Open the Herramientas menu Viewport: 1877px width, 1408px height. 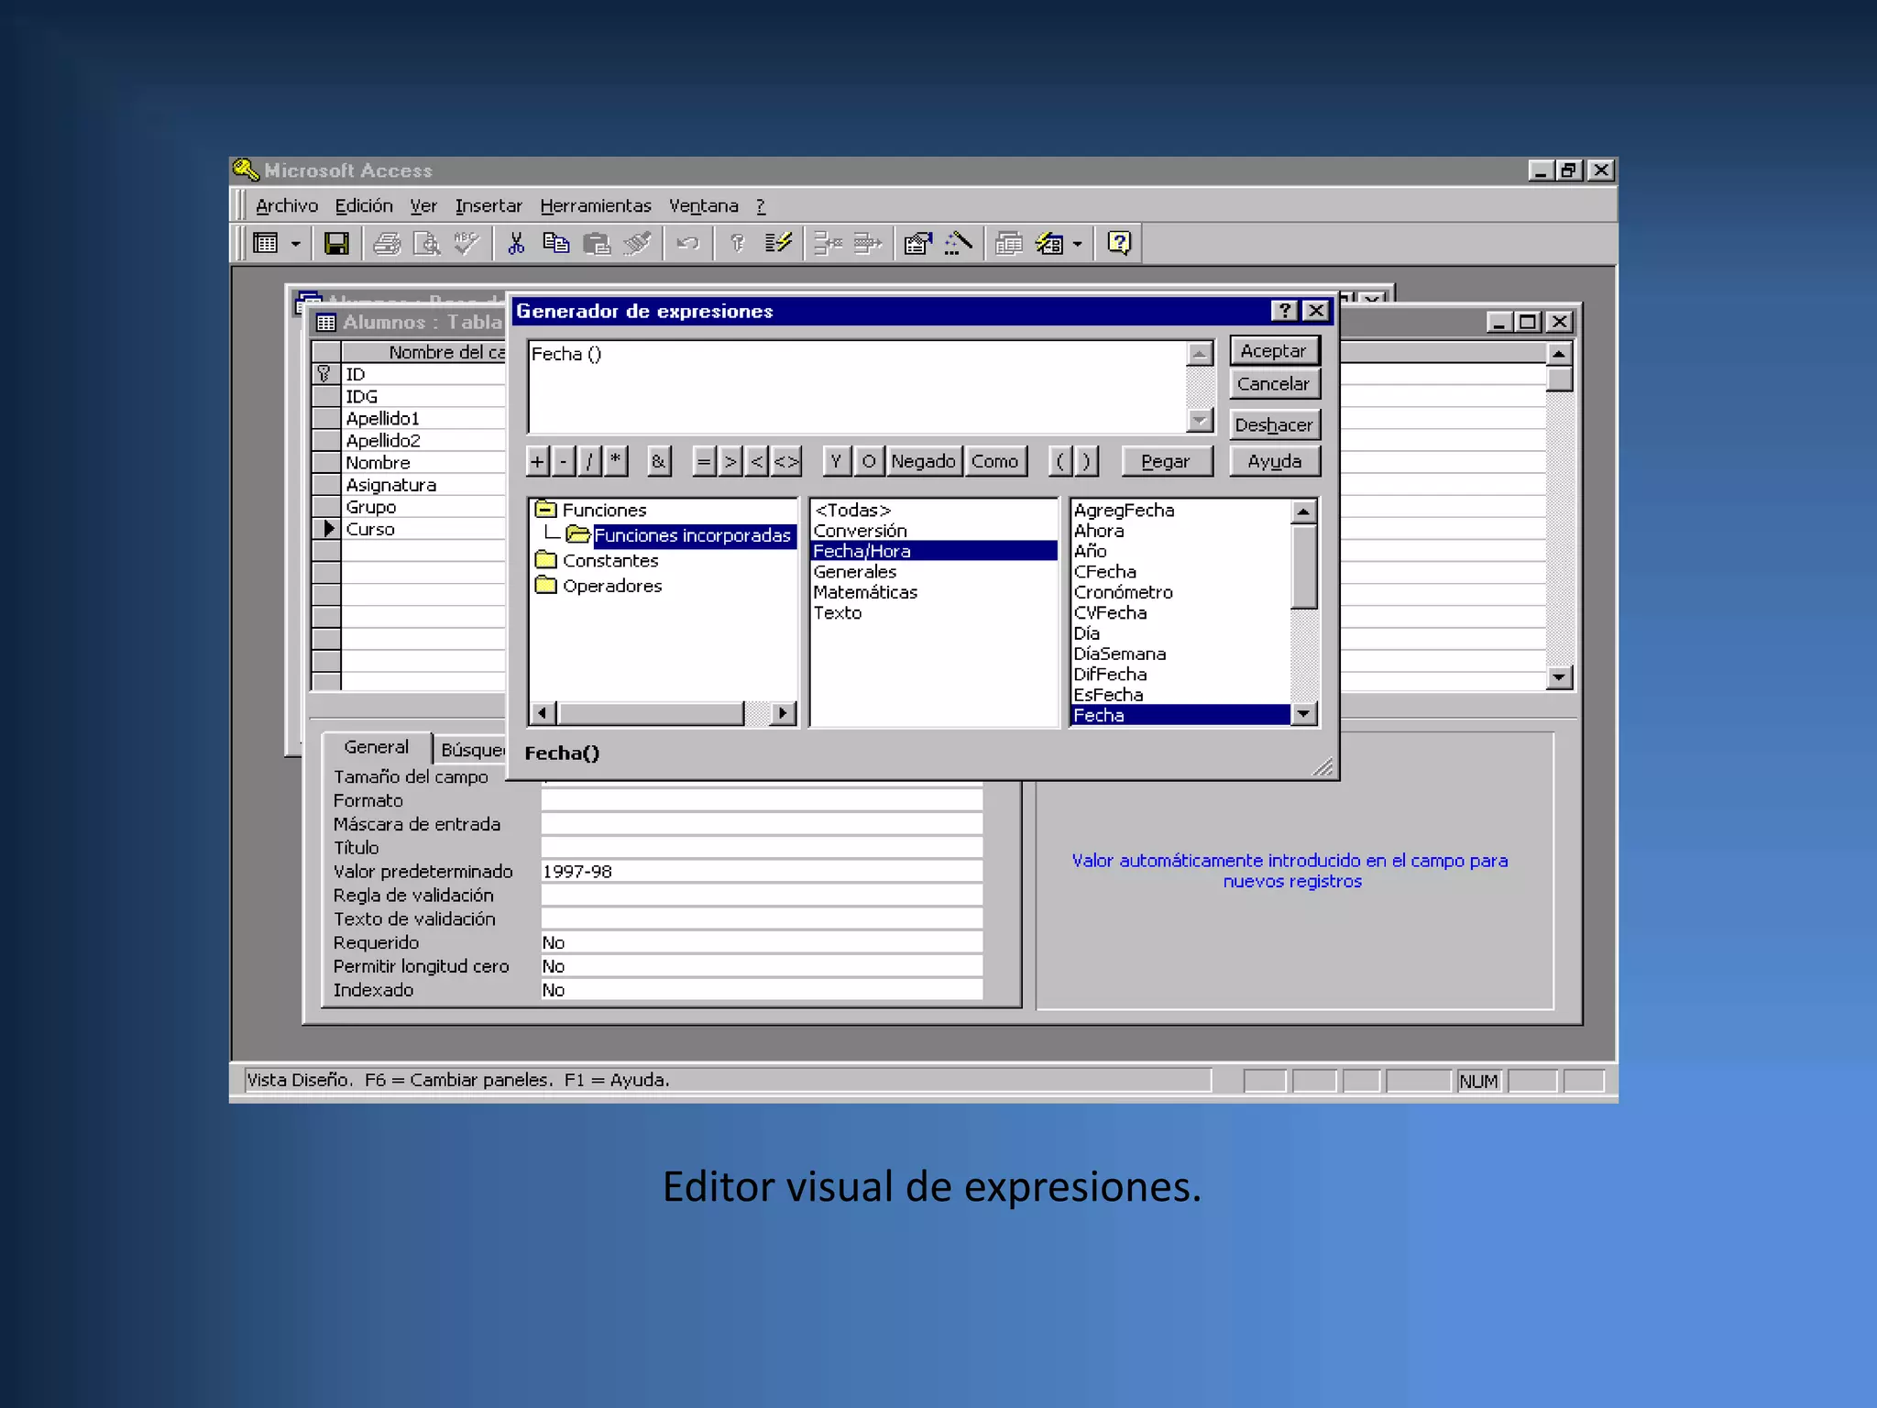[x=595, y=206]
